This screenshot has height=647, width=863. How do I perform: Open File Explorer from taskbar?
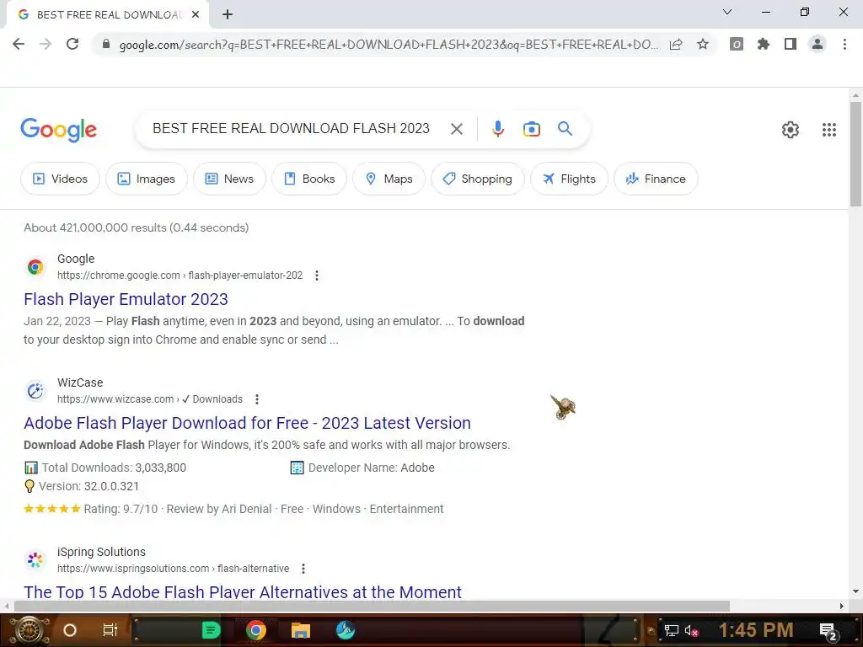(x=301, y=630)
